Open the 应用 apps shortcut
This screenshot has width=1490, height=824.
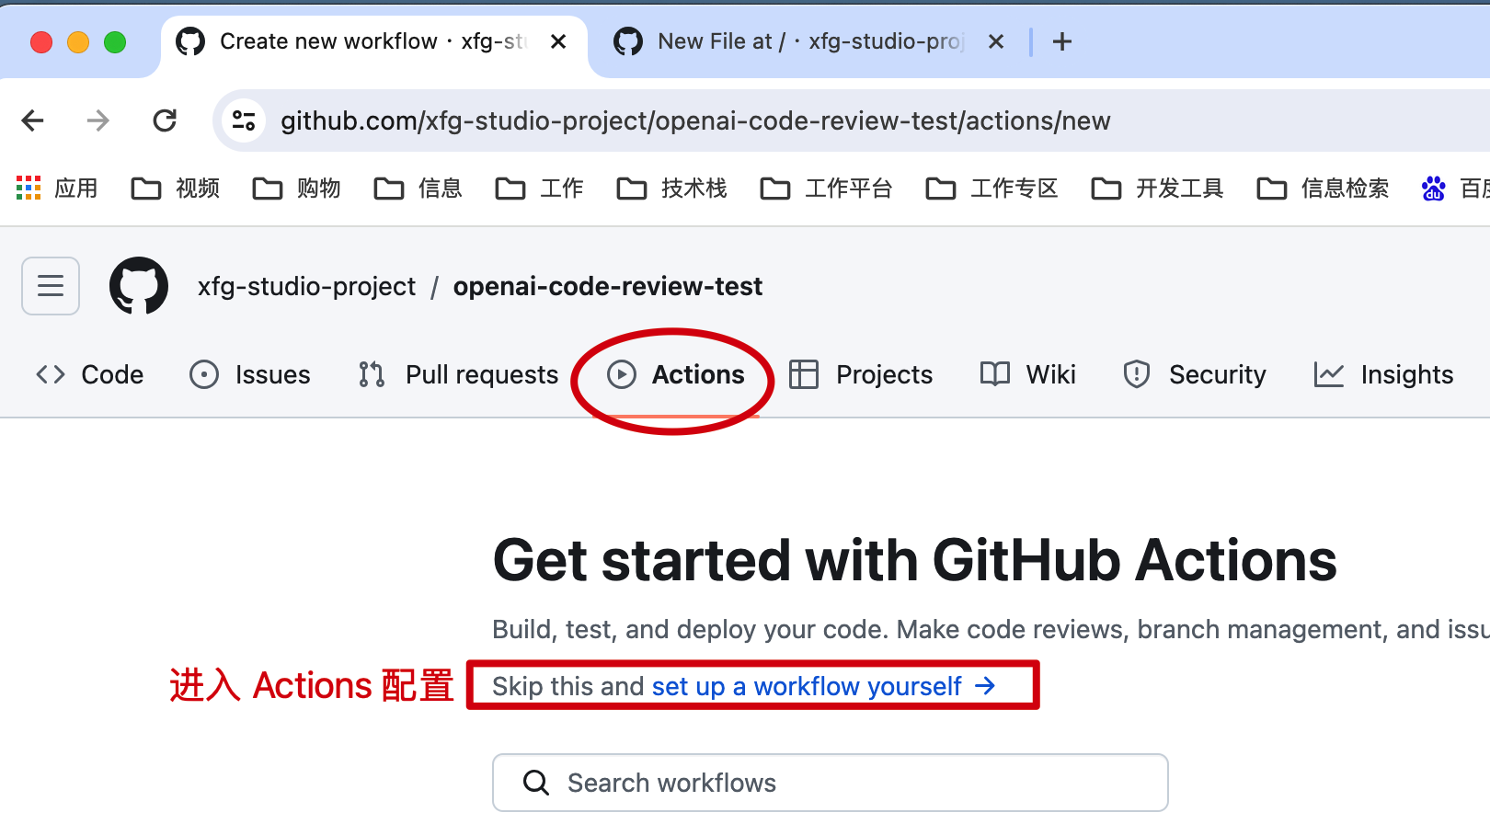(x=57, y=189)
